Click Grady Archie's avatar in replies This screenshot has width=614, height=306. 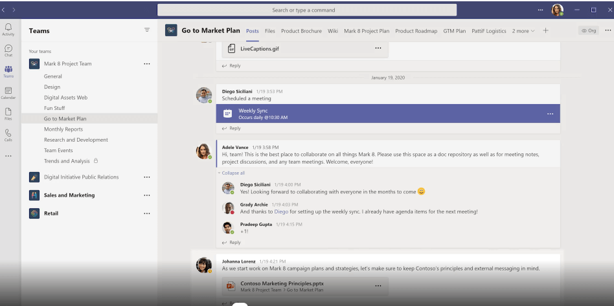pyautogui.click(x=228, y=208)
